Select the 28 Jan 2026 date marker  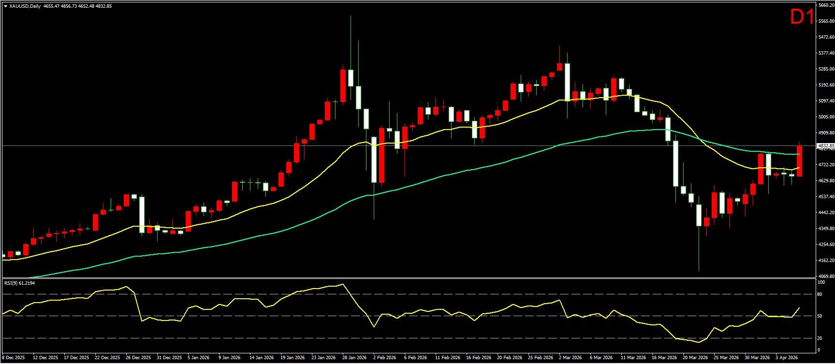click(x=354, y=358)
